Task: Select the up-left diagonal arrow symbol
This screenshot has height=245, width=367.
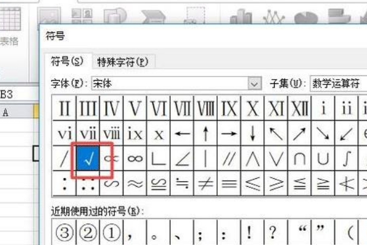Action: tap(276, 134)
